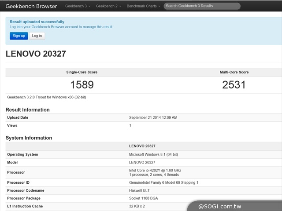Viewport: 282px width, 211px height.
Task: Select the Geekbench 3.2.0 Tryout version text
Action: pos(47,97)
